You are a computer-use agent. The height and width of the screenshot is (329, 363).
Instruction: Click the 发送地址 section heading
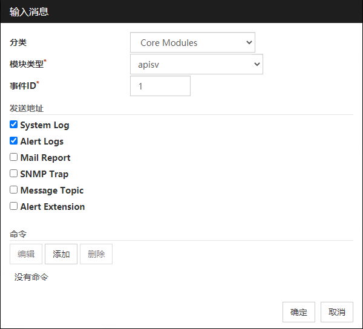[x=27, y=108]
